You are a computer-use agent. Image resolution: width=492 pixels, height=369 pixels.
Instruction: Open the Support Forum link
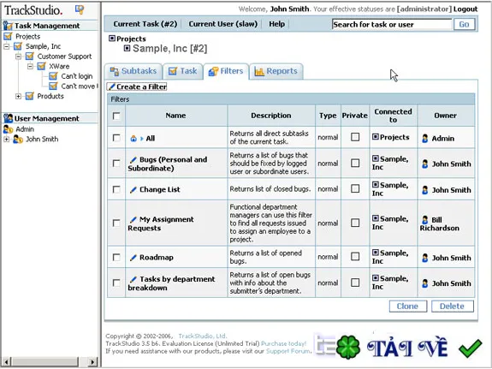tap(288, 351)
